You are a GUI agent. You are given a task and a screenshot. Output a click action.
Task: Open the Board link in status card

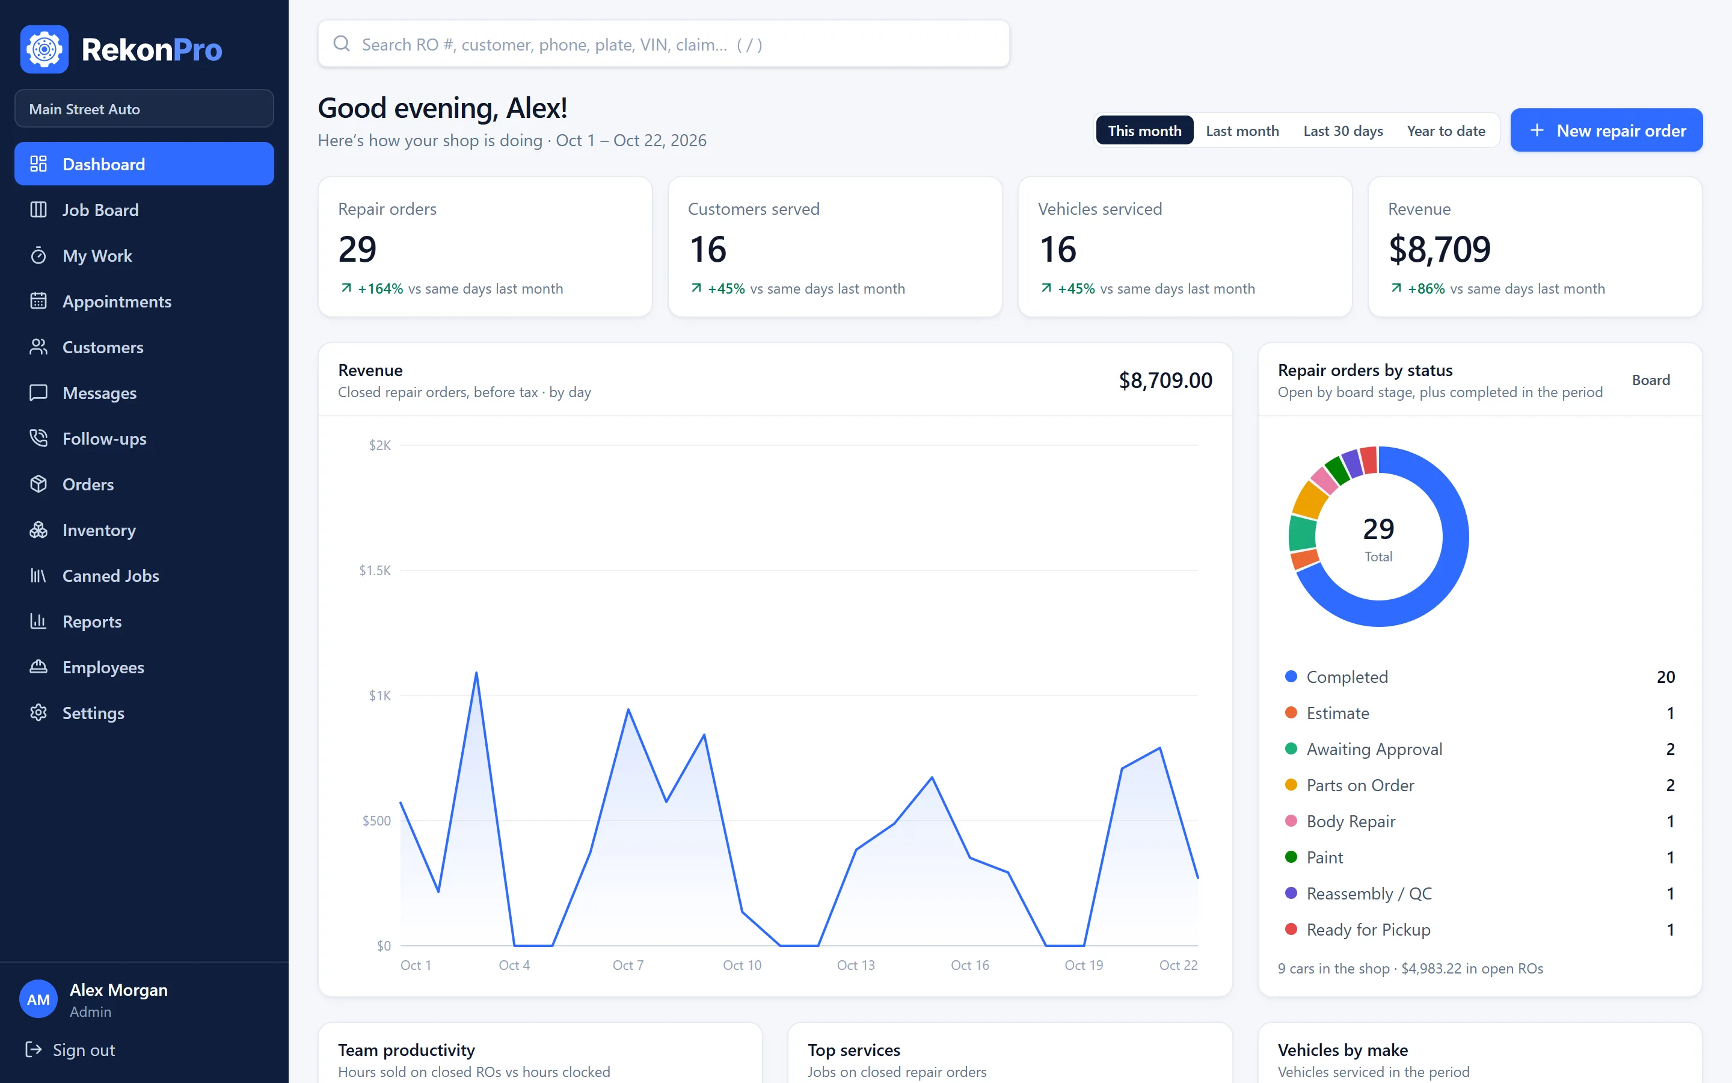point(1650,380)
